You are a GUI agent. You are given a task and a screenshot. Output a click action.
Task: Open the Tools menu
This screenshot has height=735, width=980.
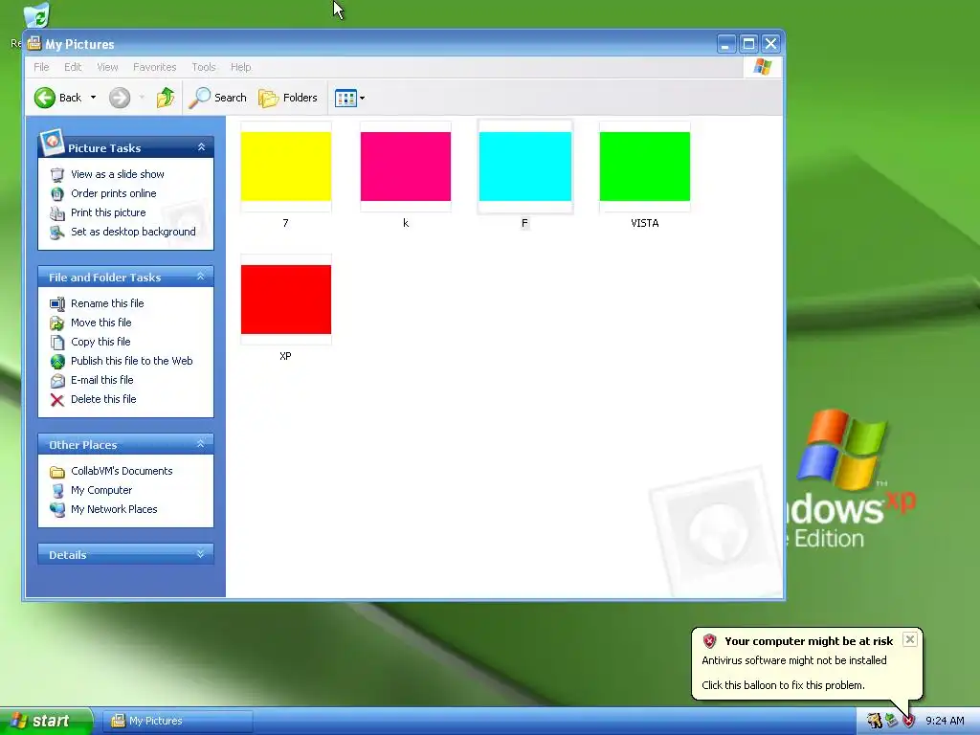[x=204, y=67]
